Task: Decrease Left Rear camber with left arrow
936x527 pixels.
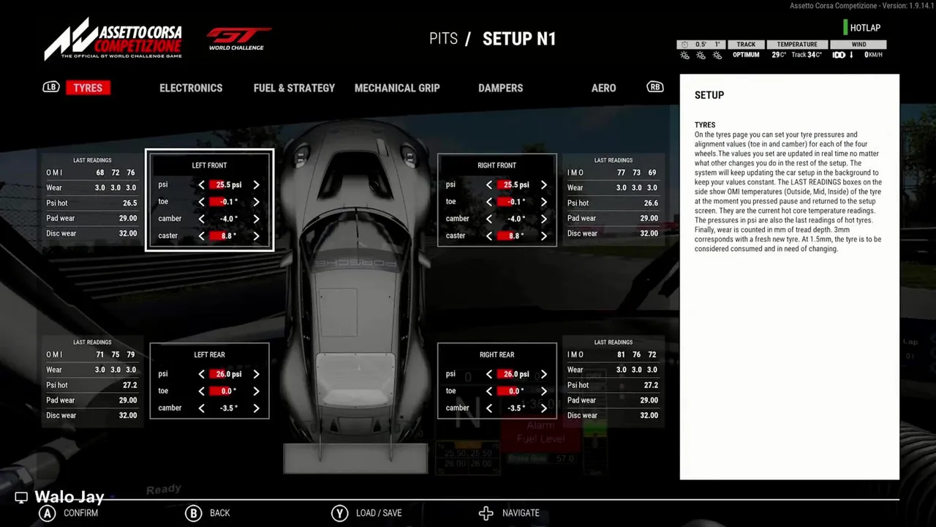Action: [x=201, y=408]
